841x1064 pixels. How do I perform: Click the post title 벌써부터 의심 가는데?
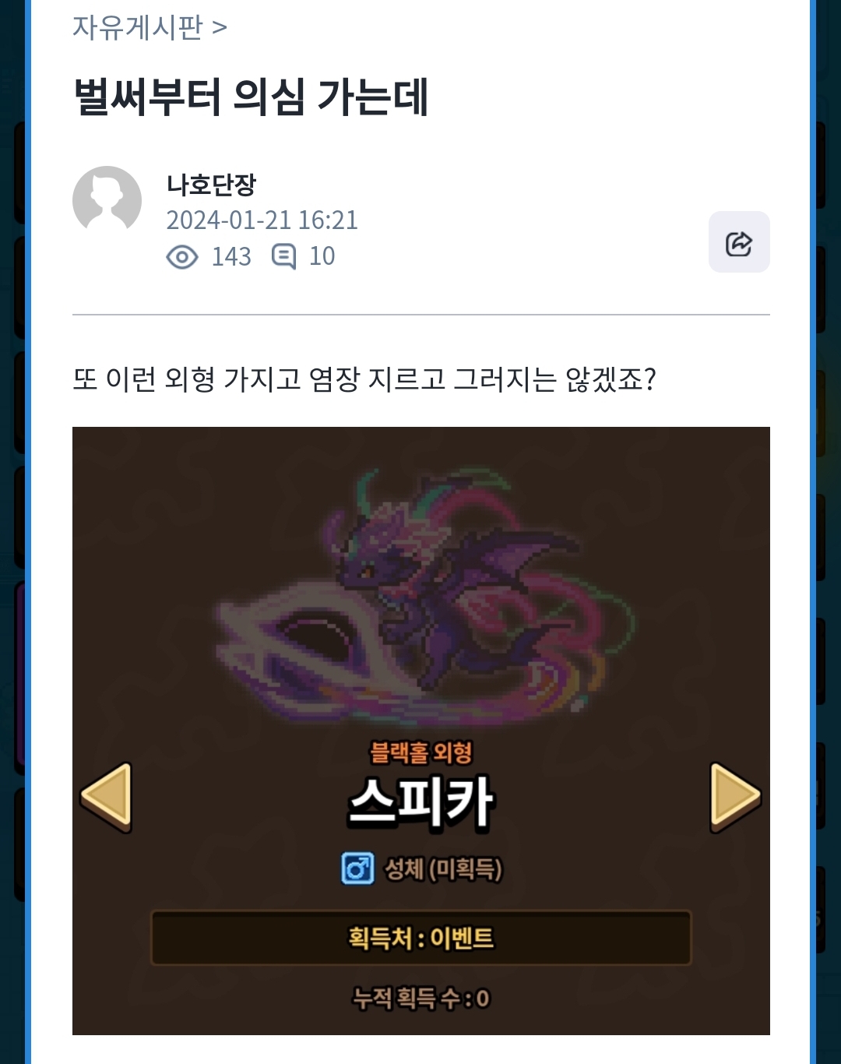(x=250, y=97)
